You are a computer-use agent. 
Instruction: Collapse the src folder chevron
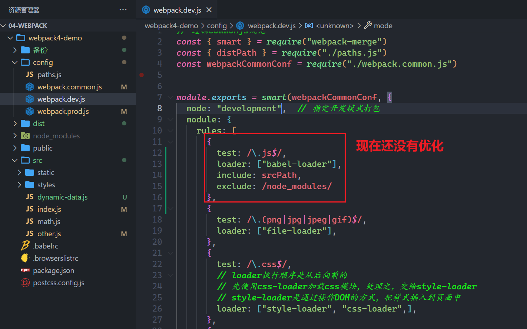point(15,160)
